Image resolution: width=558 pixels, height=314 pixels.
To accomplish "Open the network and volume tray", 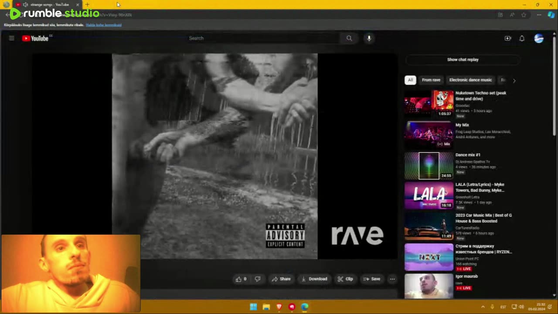I will (x=517, y=307).
